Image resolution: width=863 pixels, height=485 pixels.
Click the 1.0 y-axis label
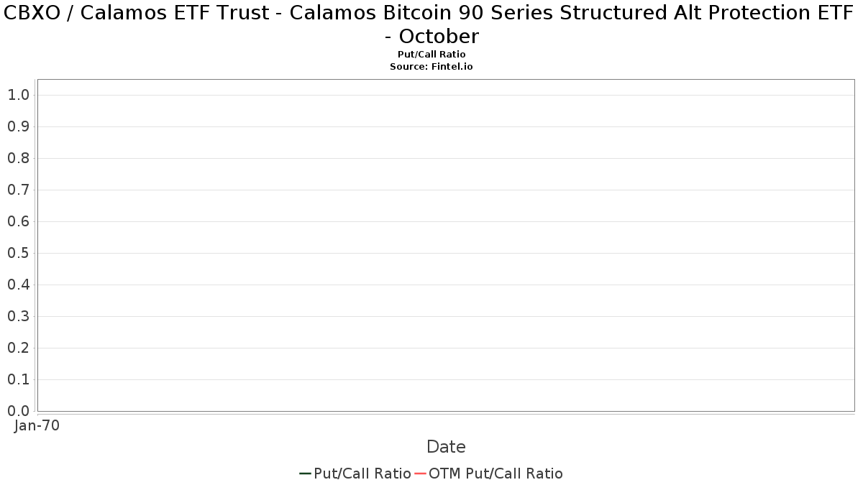point(18,95)
